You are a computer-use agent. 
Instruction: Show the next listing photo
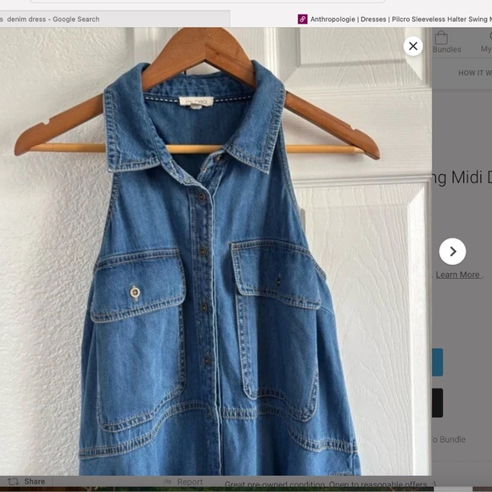[x=452, y=251]
